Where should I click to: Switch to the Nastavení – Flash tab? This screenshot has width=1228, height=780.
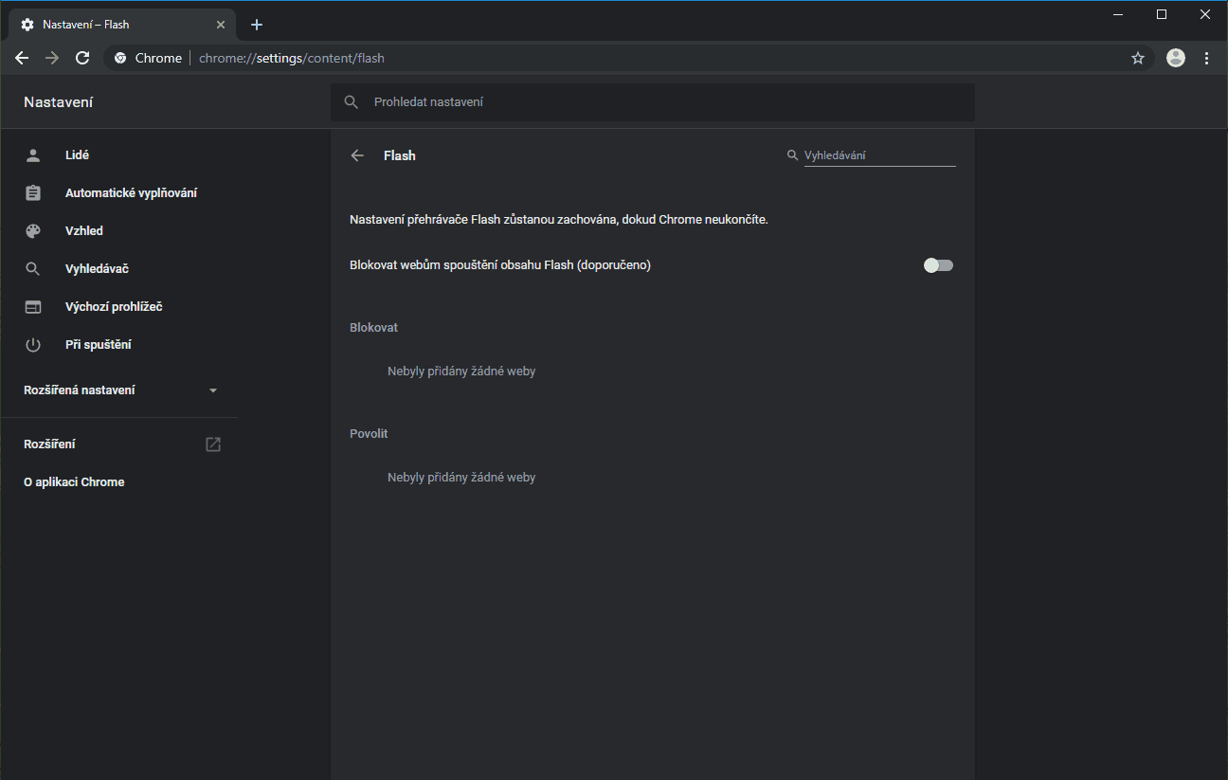click(114, 24)
